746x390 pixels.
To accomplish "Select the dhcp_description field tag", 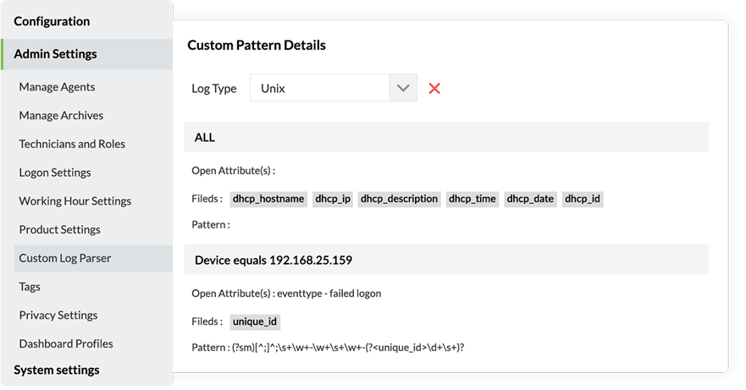I will click(399, 199).
